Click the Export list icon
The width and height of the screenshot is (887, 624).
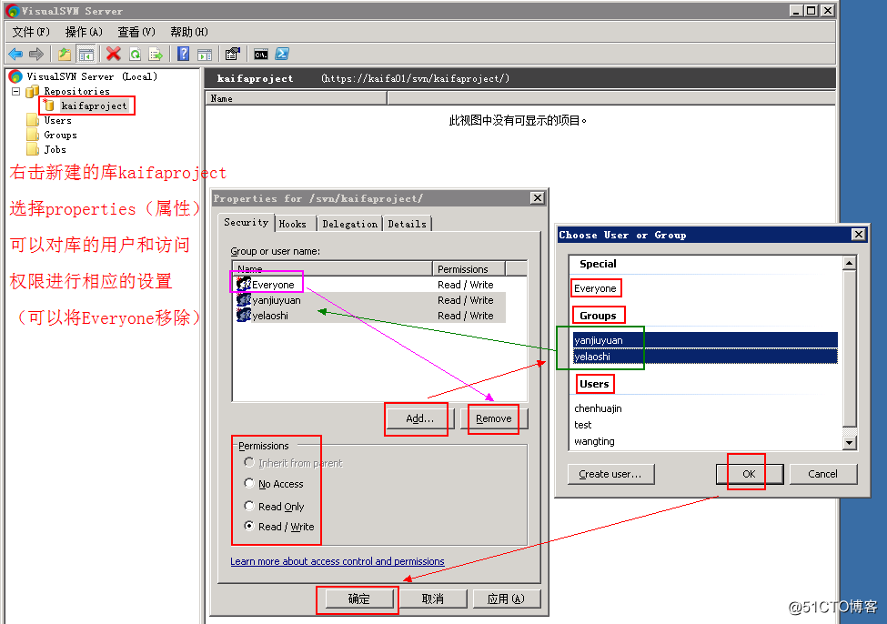[156, 55]
